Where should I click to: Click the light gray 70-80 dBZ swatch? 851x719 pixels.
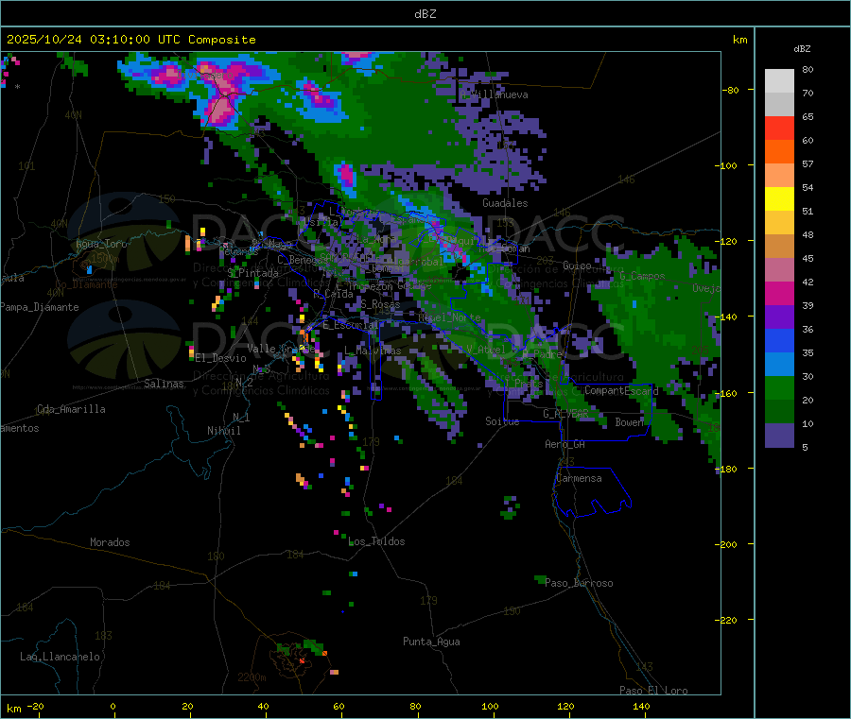pos(779,81)
